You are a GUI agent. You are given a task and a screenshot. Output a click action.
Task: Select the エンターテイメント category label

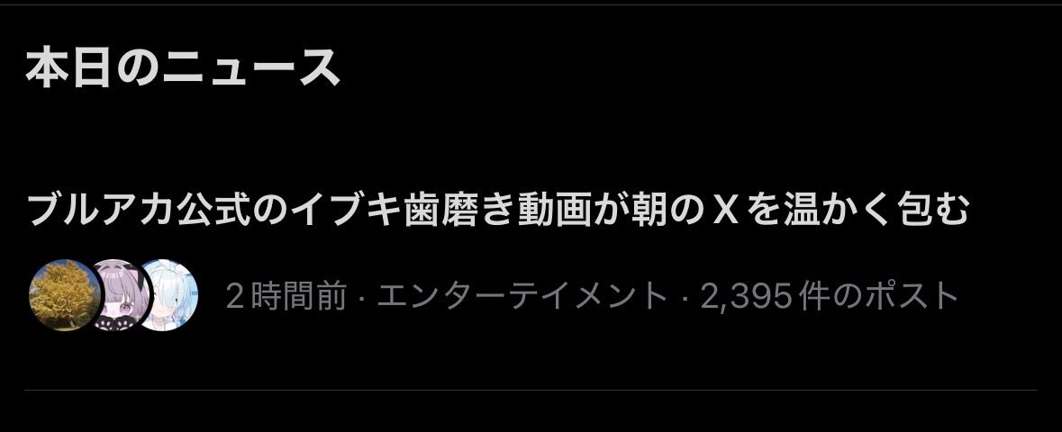click(x=522, y=296)
